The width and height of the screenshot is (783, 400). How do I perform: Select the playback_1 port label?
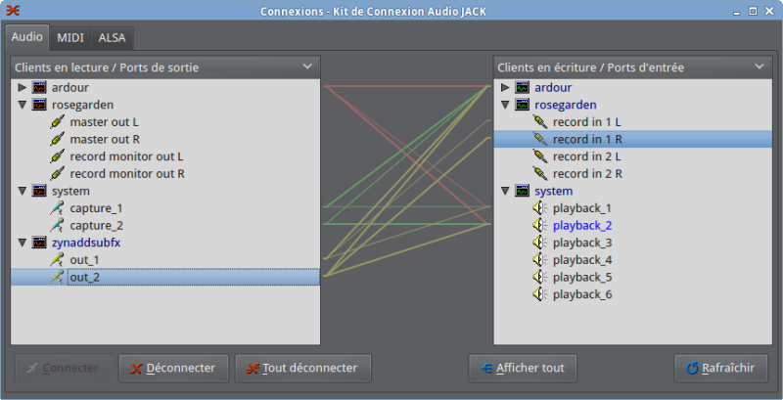pos(581,208)
